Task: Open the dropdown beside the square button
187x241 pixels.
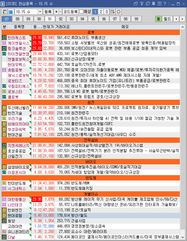Action: (60, 12)
